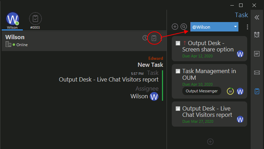Click the Due: Apr 10, 2020 date
This screenshot has width=264, height=149.
point(197,84)
